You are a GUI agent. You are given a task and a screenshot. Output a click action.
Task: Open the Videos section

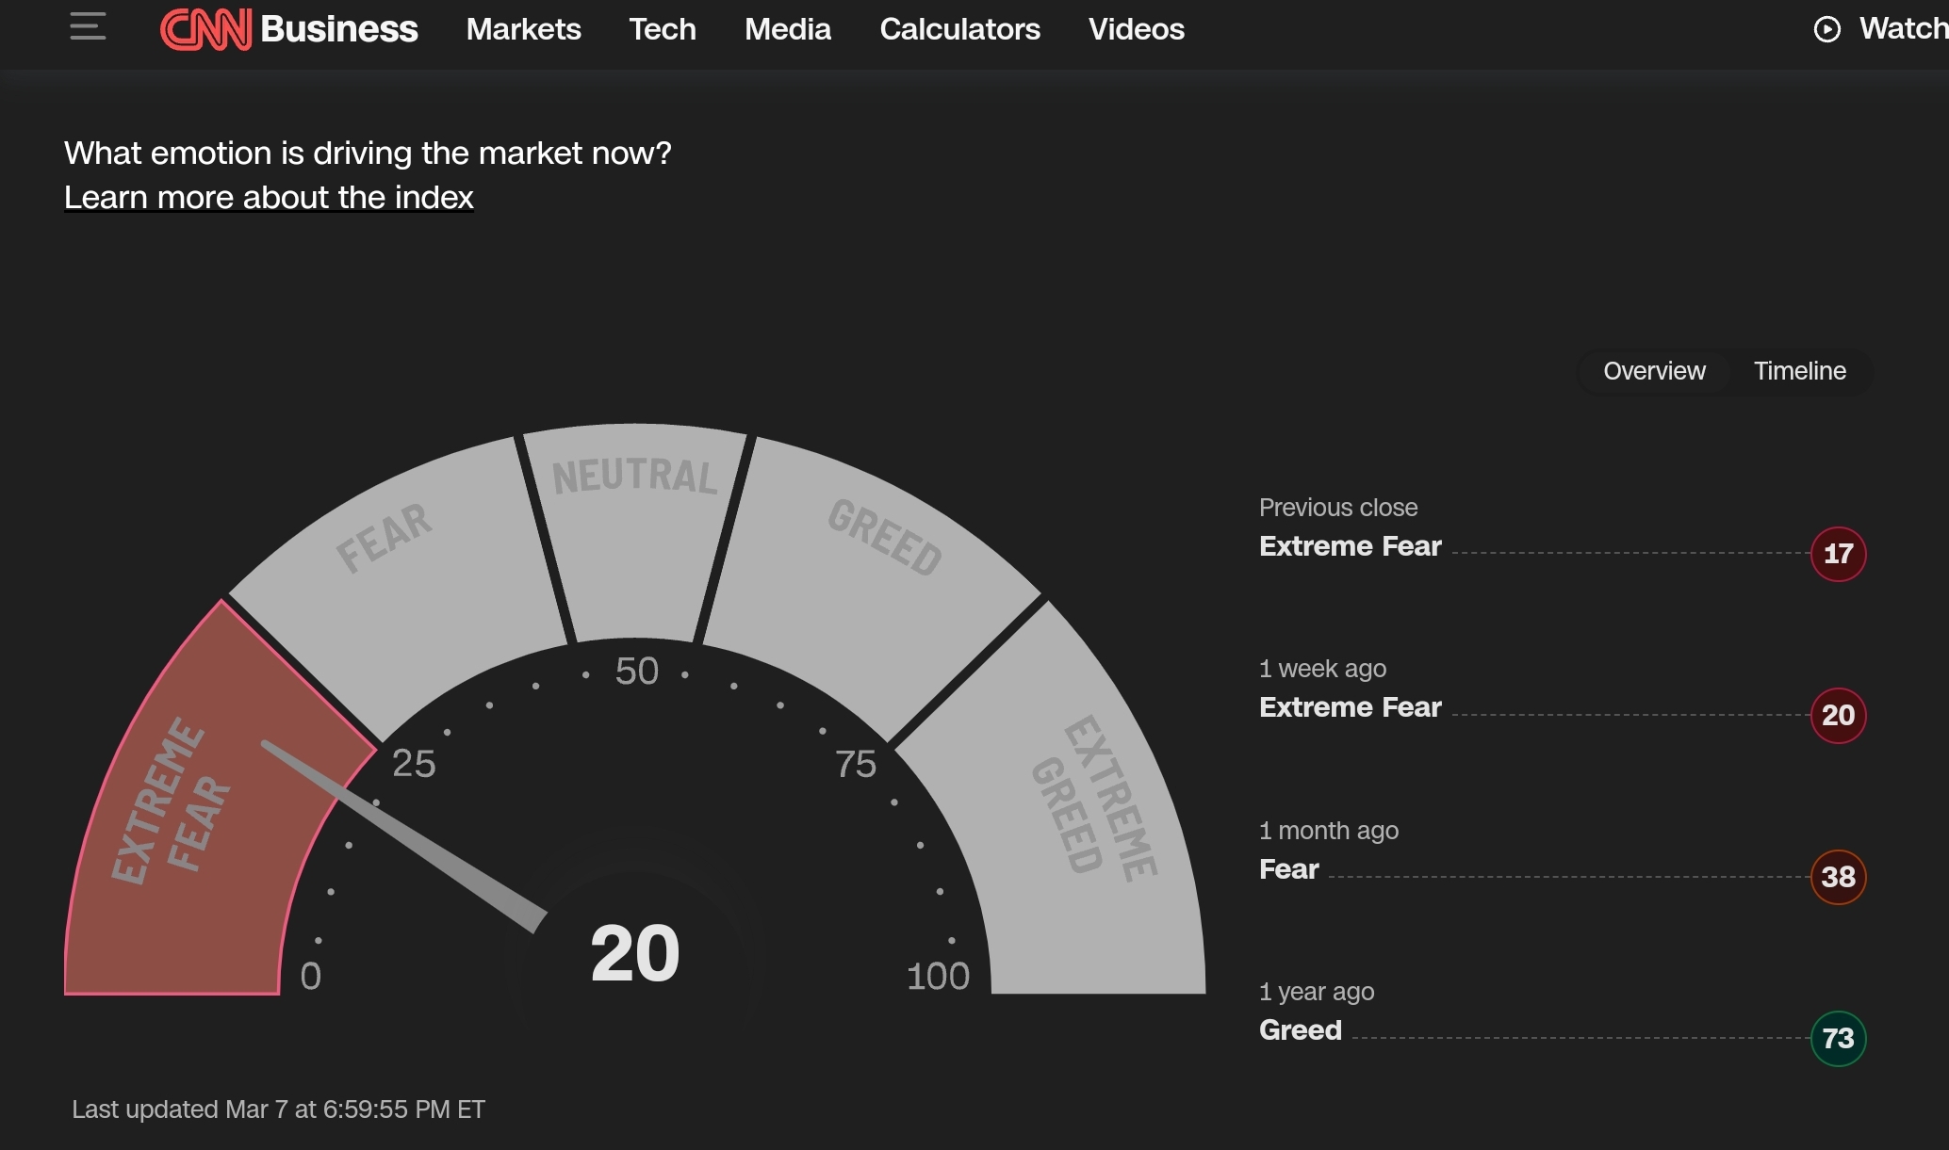tap(1136, 29)
